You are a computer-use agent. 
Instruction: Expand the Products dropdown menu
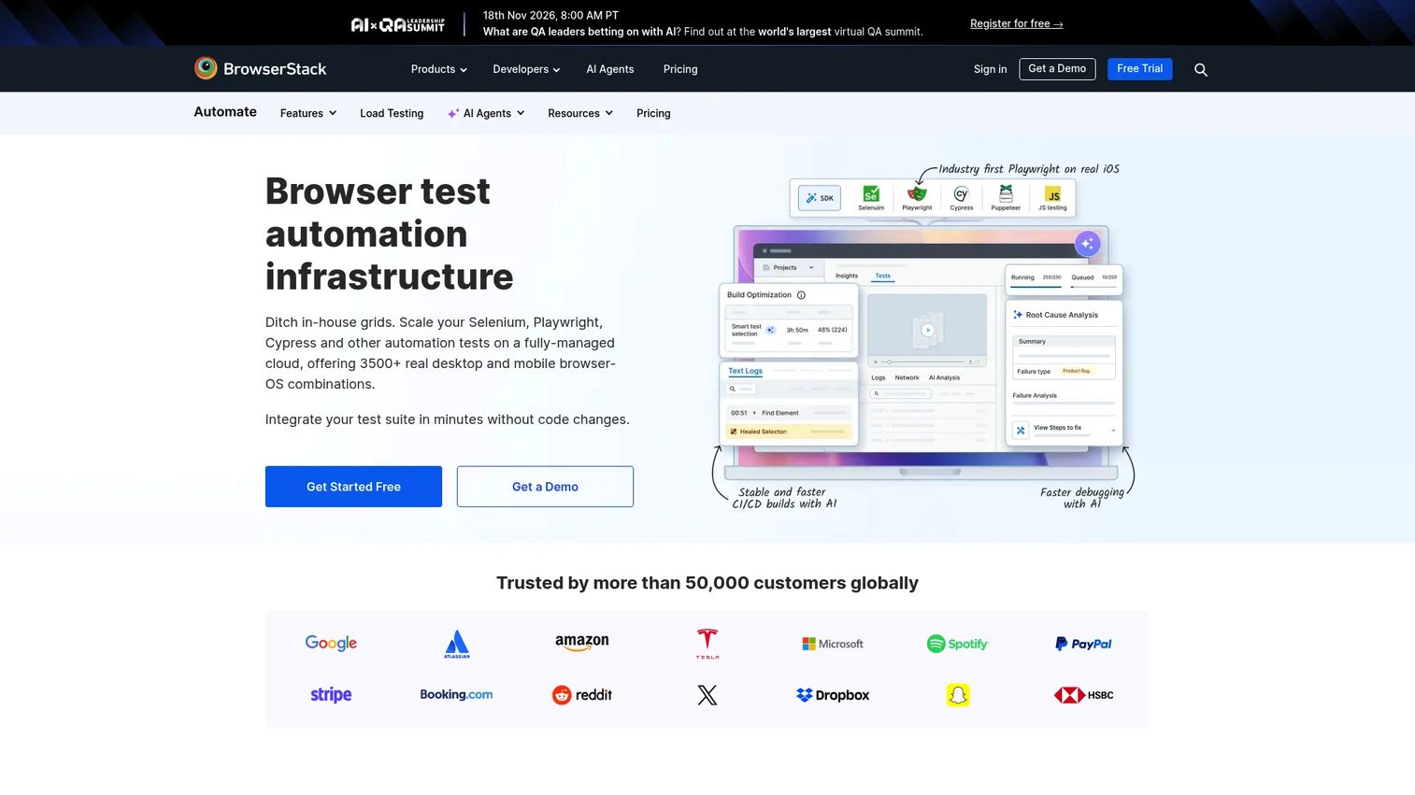pyautogui.click(x=438, y=69)
